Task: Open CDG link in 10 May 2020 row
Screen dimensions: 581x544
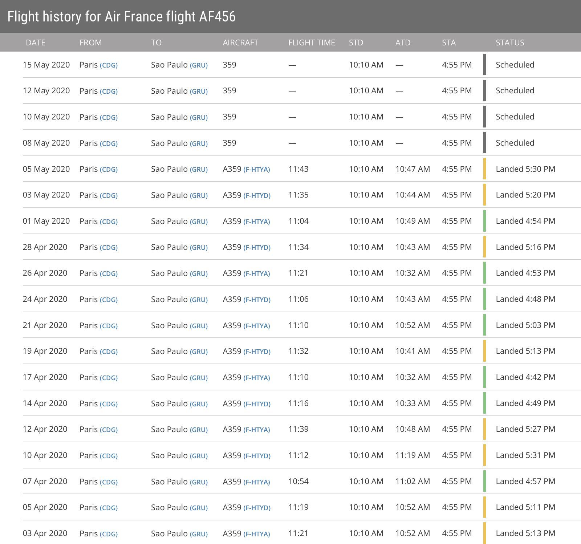Action: (x=109, y=118)
